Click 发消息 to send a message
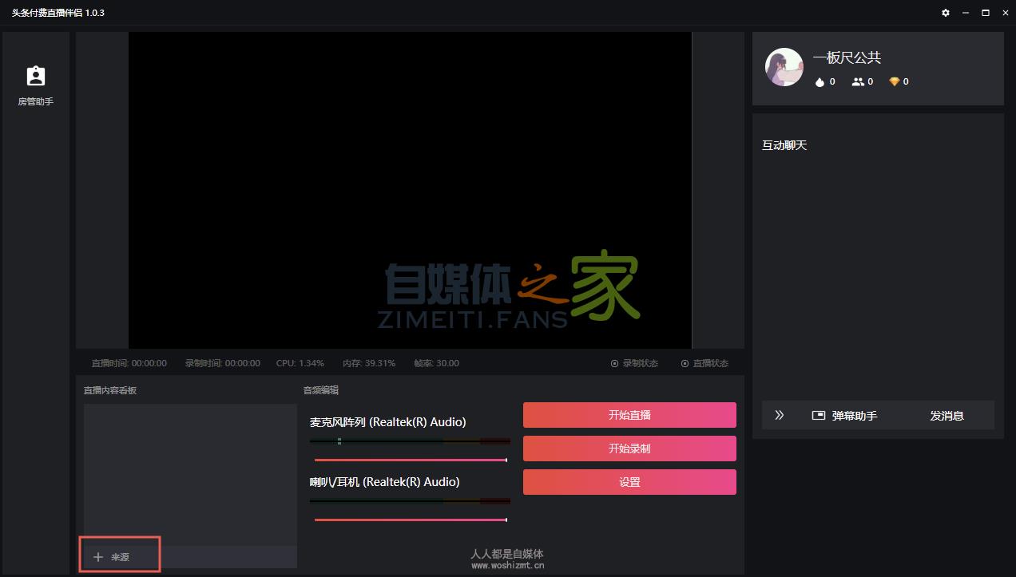Image resolution: width=1016 pixels, height=577 pixels. click(x=947, y=416)
